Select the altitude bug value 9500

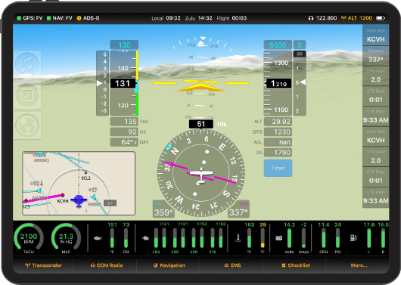pyautogui.click(x=278, y=45)
